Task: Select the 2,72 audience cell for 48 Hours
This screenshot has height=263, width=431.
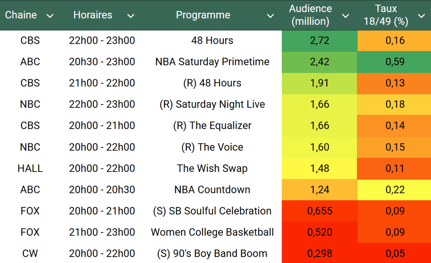Action: point(319,40)
